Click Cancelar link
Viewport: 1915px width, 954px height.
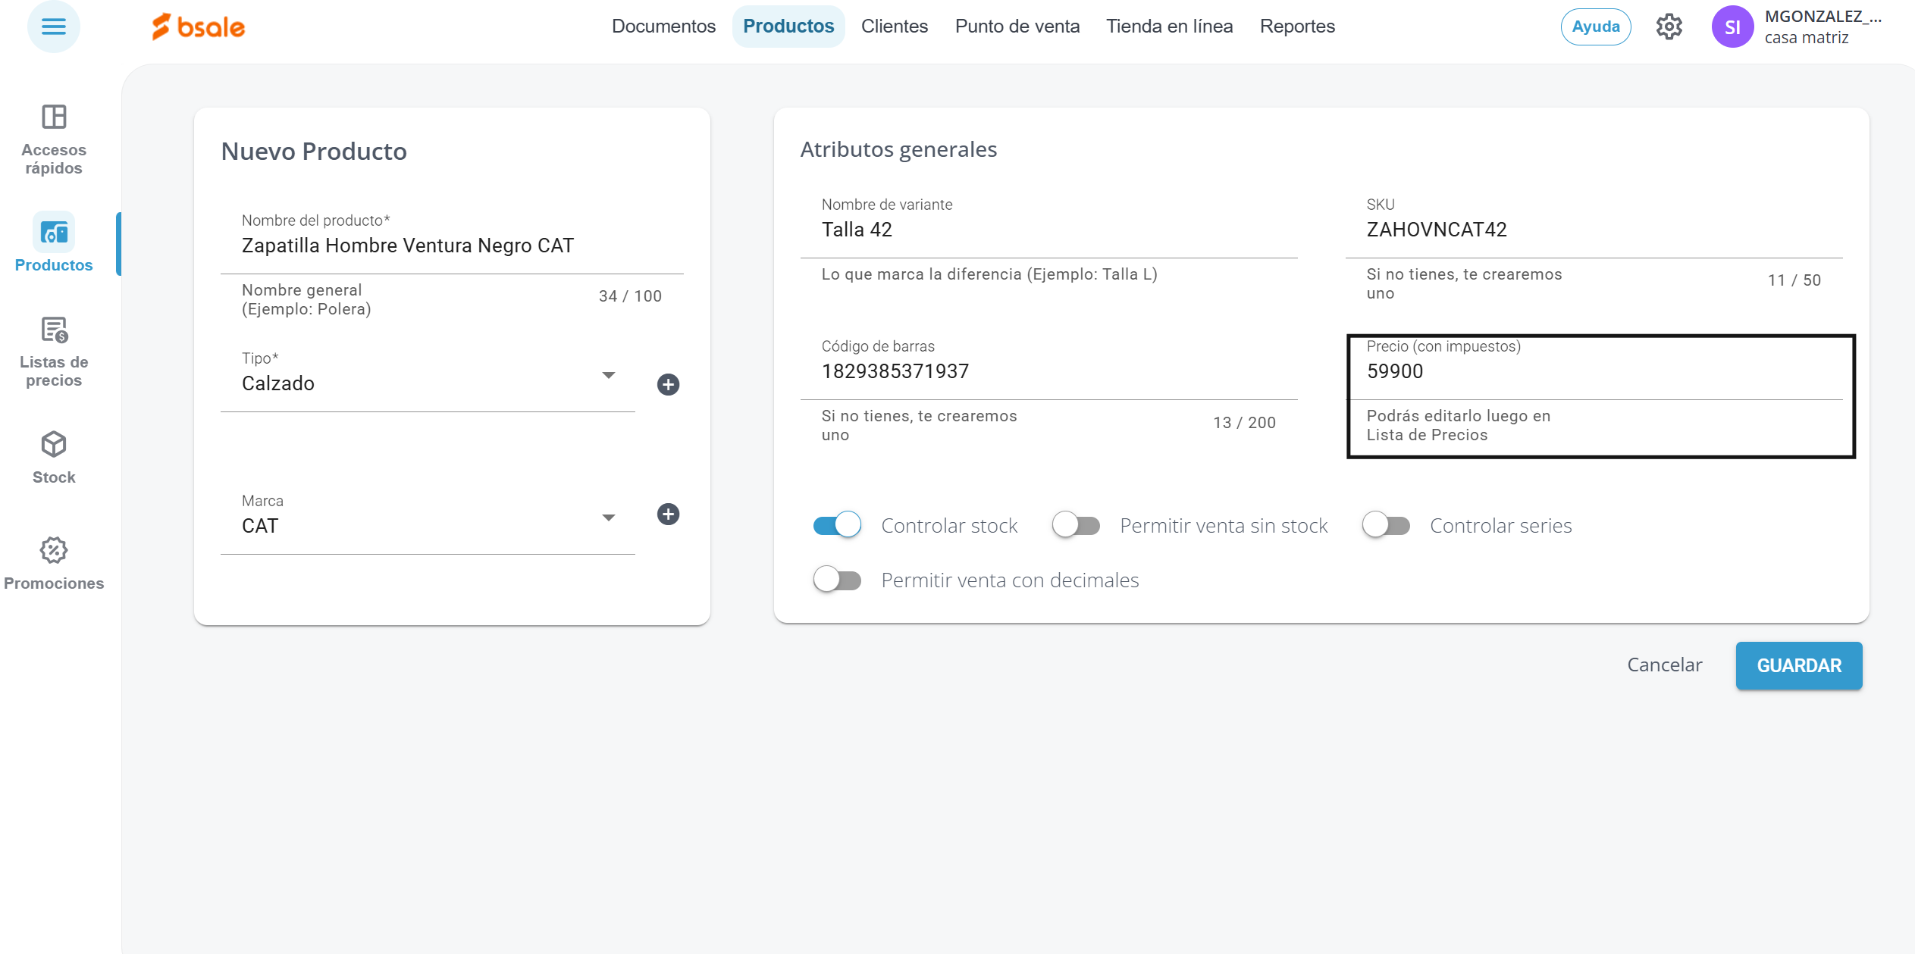tap(1664, 665)
